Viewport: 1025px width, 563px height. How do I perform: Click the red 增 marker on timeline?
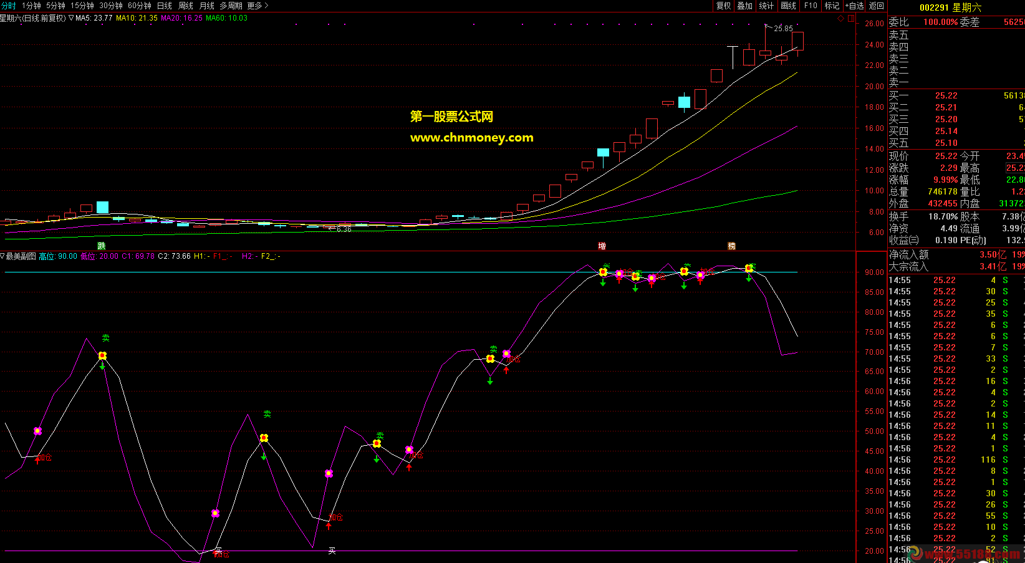[x=602, y=246]
